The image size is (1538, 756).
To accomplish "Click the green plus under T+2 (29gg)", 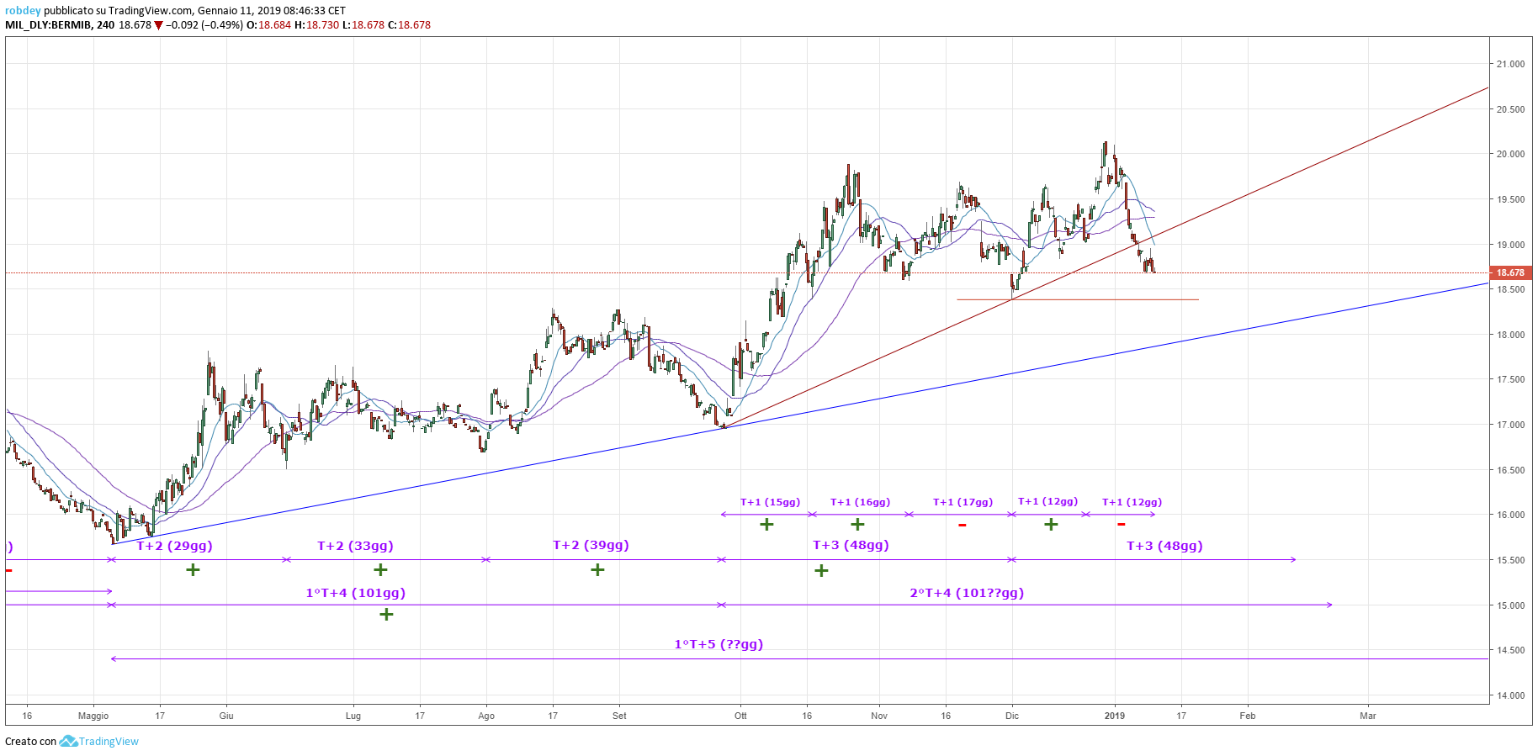I will click(193, 570).
